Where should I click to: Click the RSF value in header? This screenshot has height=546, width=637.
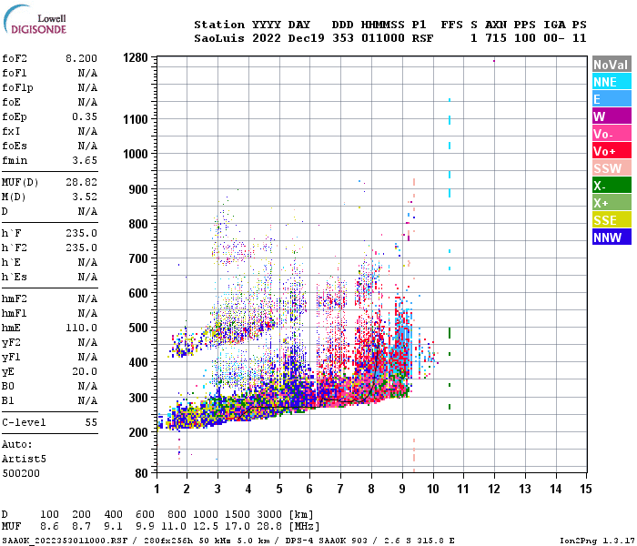(422, 38)
